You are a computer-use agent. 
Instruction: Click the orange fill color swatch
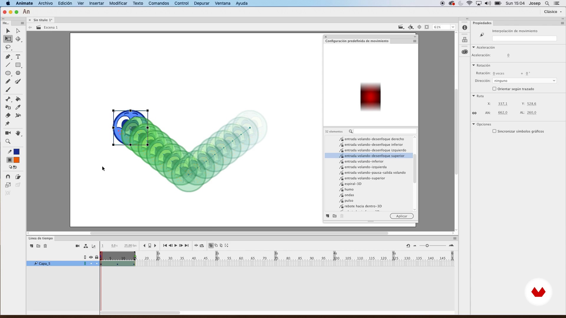pyautogui.click(x=17, y=160)
